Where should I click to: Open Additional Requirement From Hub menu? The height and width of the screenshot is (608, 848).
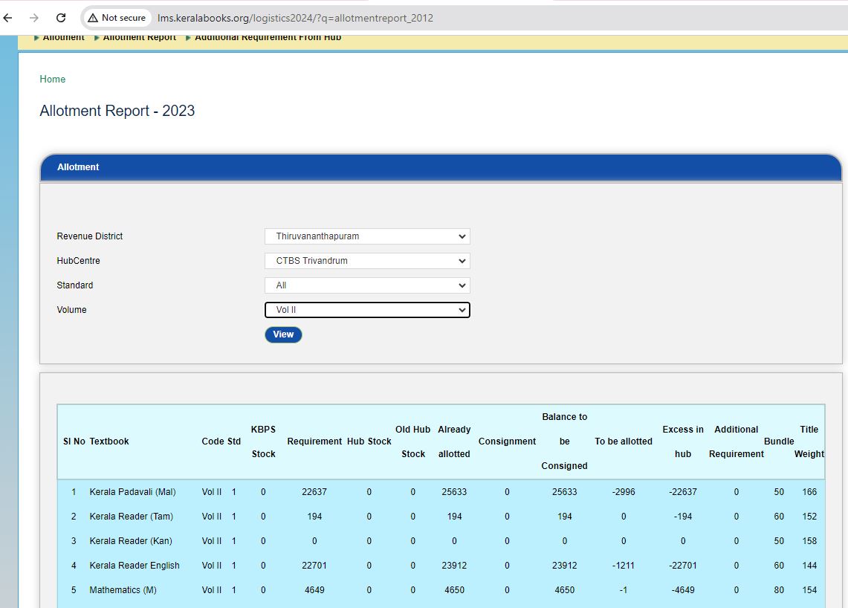(268, 38)
